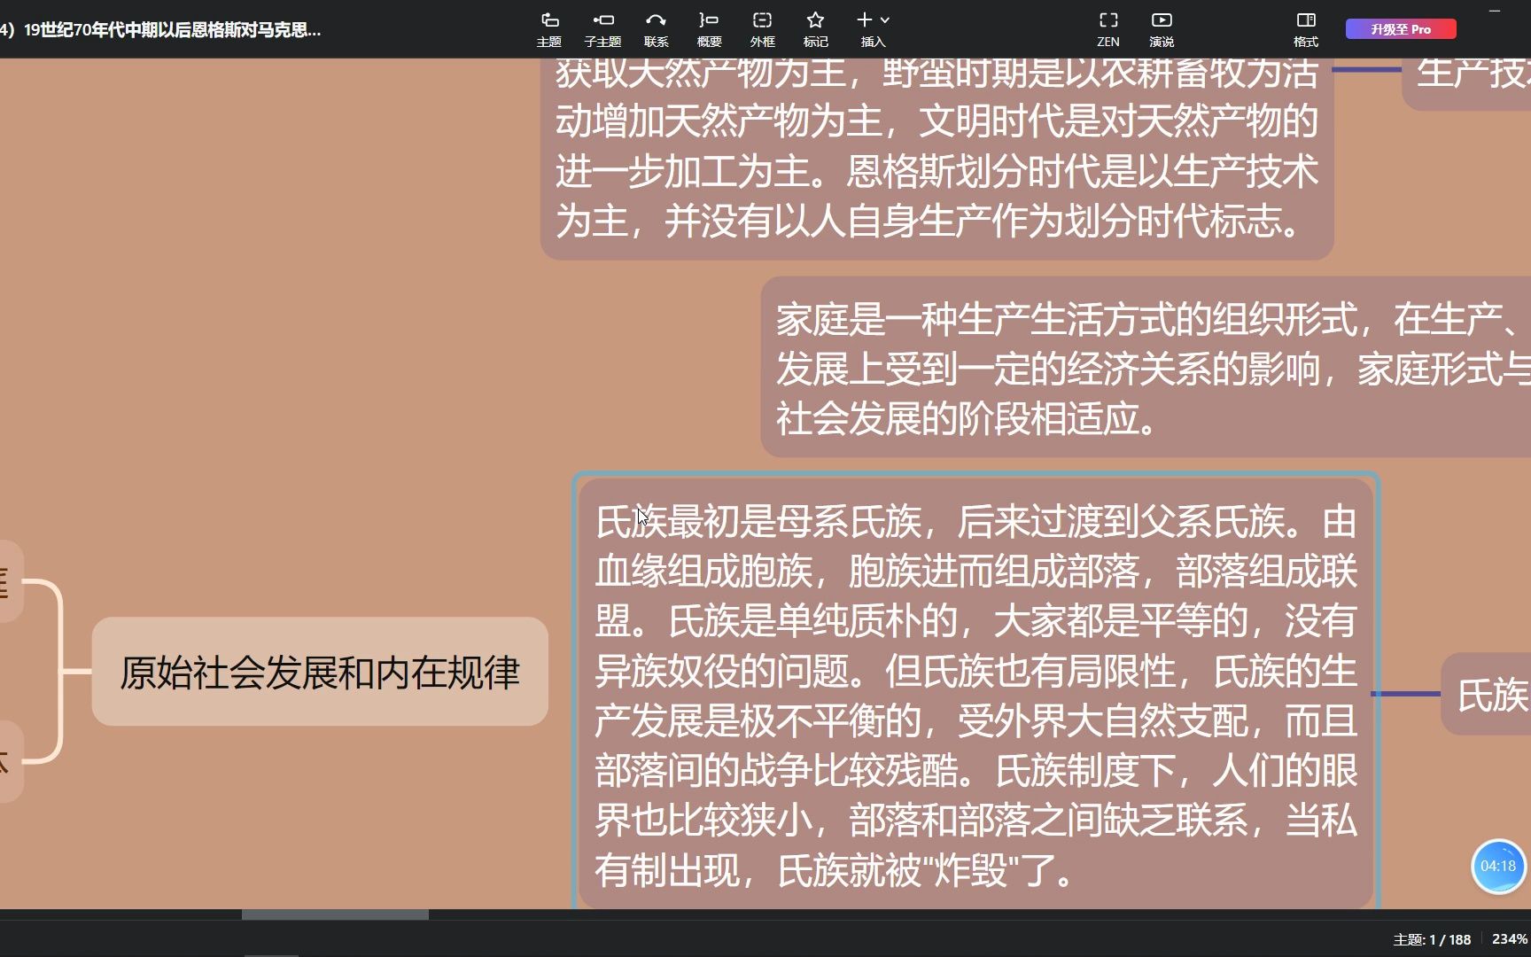Select the 原始社会发展和内在规律 topic node

pos(320,672)
